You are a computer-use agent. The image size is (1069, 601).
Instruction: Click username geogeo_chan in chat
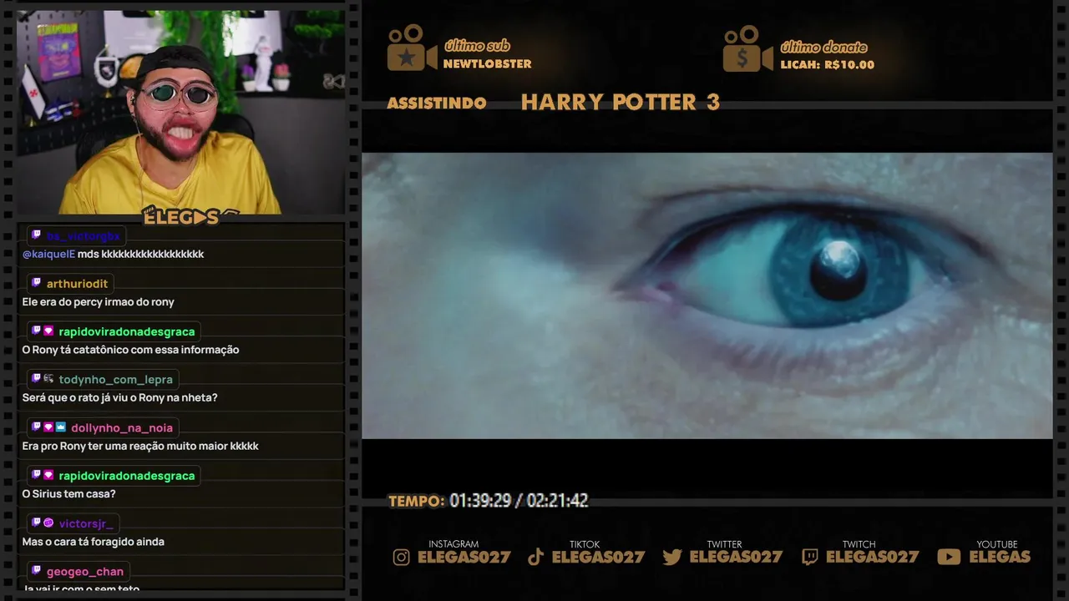pos(85,572)
